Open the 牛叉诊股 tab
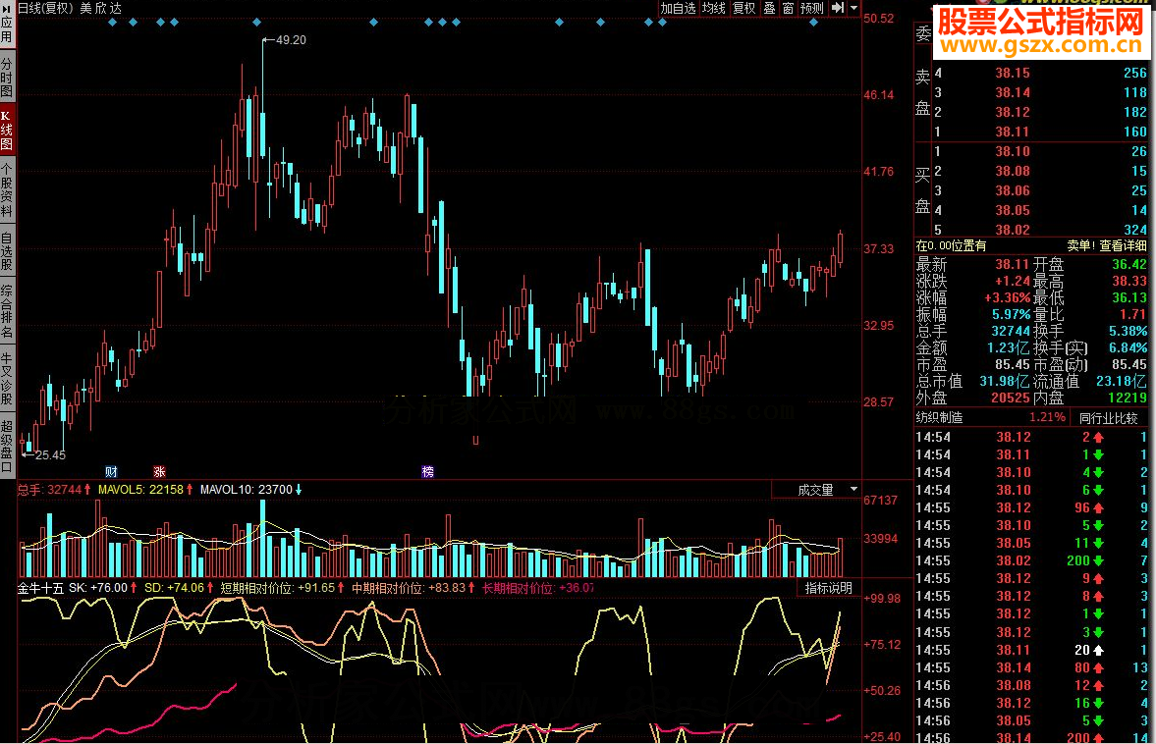This screenshot has height=744, width=1156. (7, 379)
